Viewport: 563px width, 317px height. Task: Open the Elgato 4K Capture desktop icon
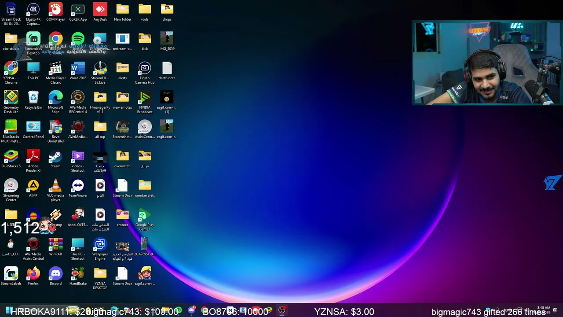33,14
